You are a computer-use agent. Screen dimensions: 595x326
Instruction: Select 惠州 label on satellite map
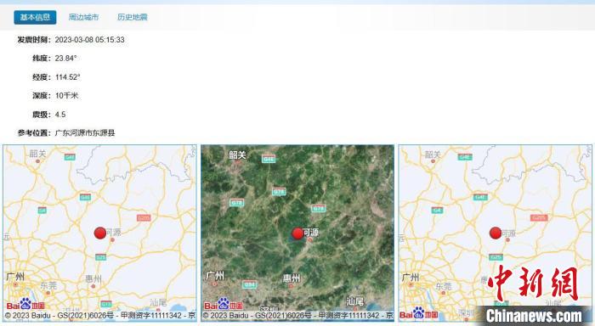(x=291, y=278)
